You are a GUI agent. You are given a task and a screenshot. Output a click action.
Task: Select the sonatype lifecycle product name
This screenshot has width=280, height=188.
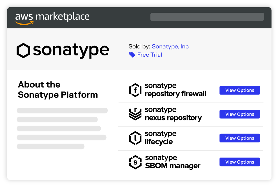coord(160,138)
